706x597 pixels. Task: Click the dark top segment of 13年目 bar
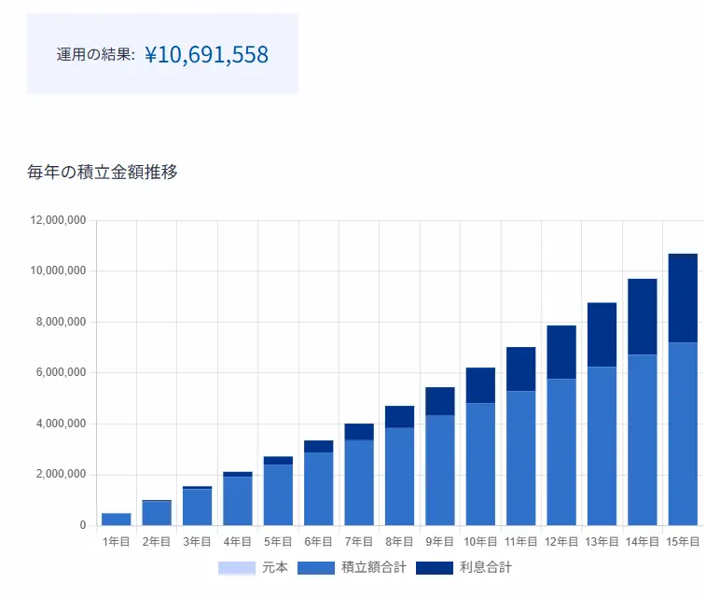(x=602, y=334)
